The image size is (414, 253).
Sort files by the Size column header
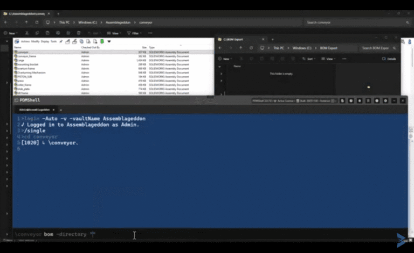point(144,48)
